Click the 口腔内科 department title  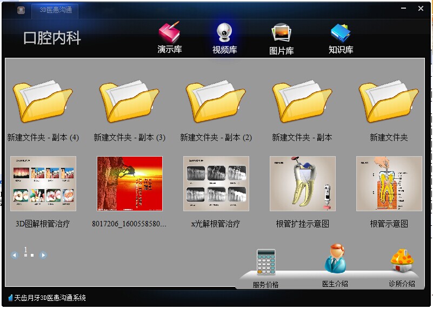[52, 38]
